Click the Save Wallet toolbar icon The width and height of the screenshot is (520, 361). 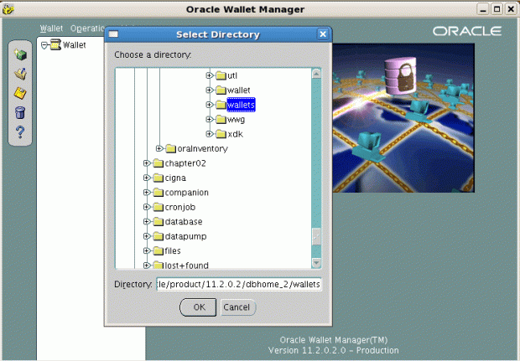(x=21, y=92)
